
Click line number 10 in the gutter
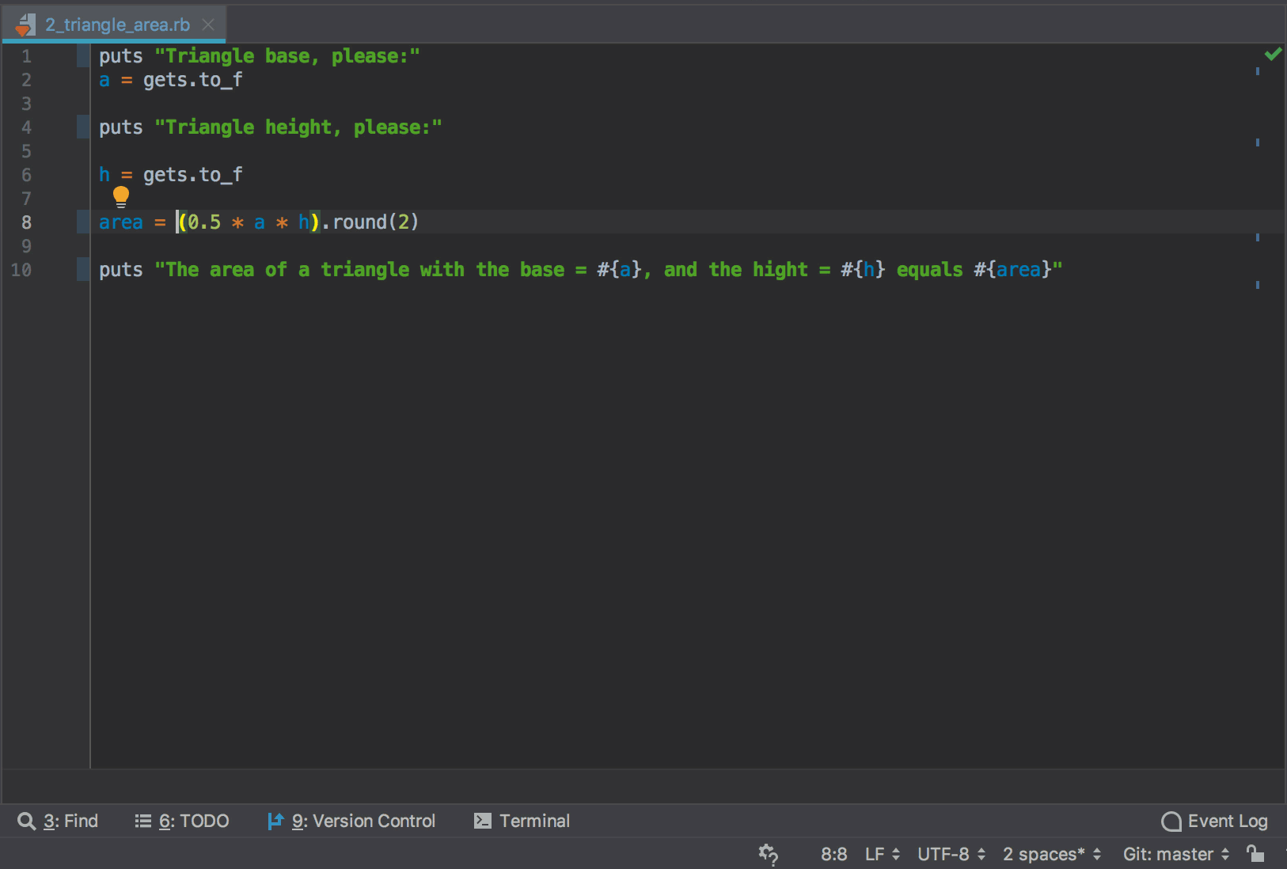21,270
